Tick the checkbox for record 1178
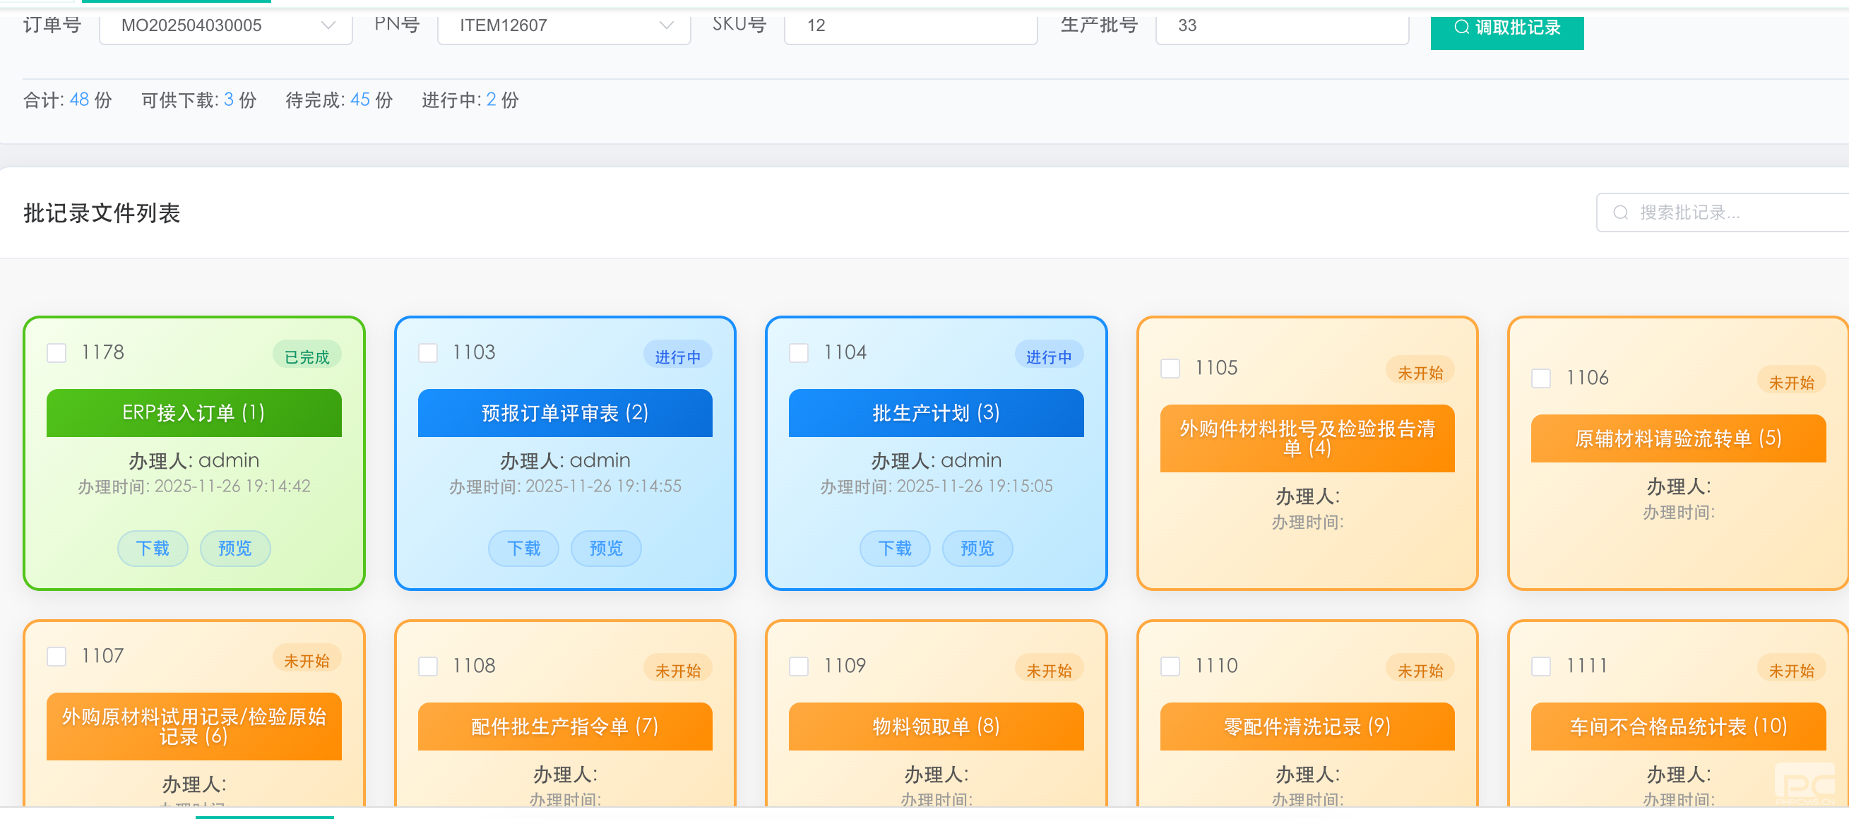1849x819 pixels. point(57,352)
